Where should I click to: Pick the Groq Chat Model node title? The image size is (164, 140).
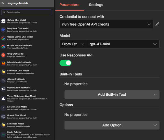(x=15, y=54)
